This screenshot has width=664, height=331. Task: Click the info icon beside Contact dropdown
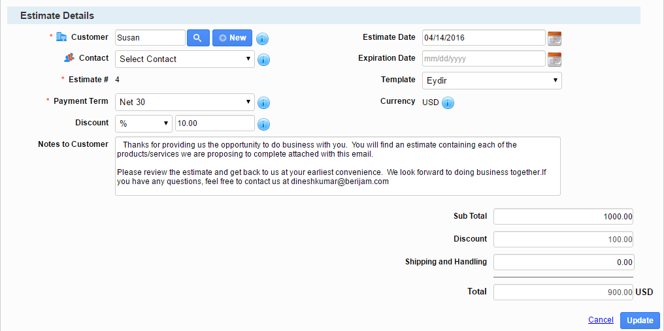[x=263, y=60]
